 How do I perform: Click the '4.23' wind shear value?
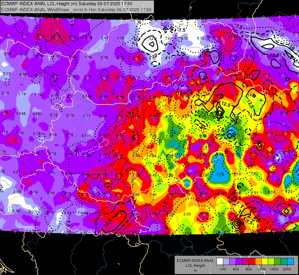click(x=37, y=134)
